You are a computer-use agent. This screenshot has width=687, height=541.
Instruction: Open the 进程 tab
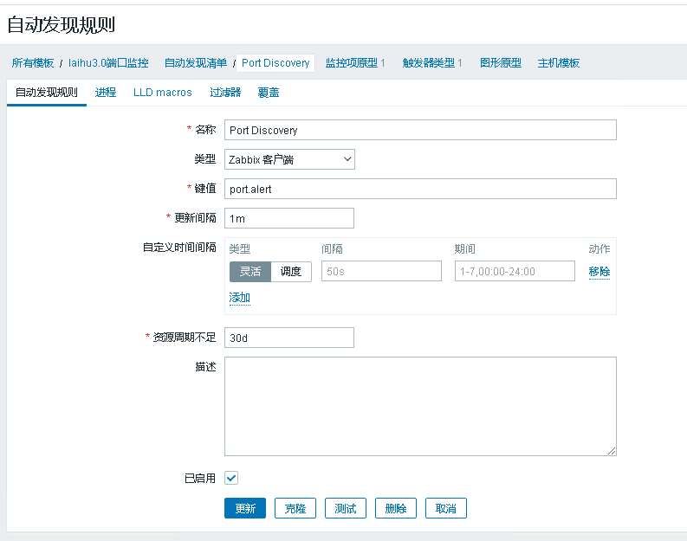click(x=106, y=93)
